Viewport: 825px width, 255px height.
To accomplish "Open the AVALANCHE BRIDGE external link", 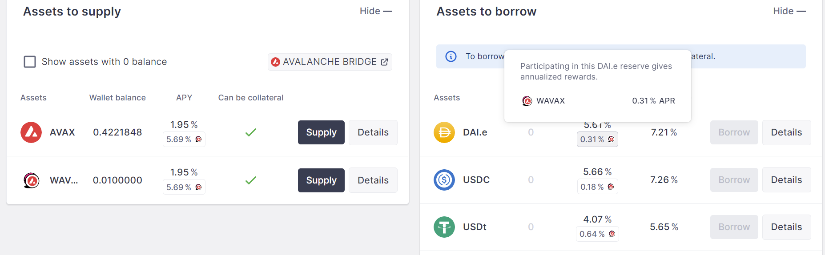I will tap(330, 62).
